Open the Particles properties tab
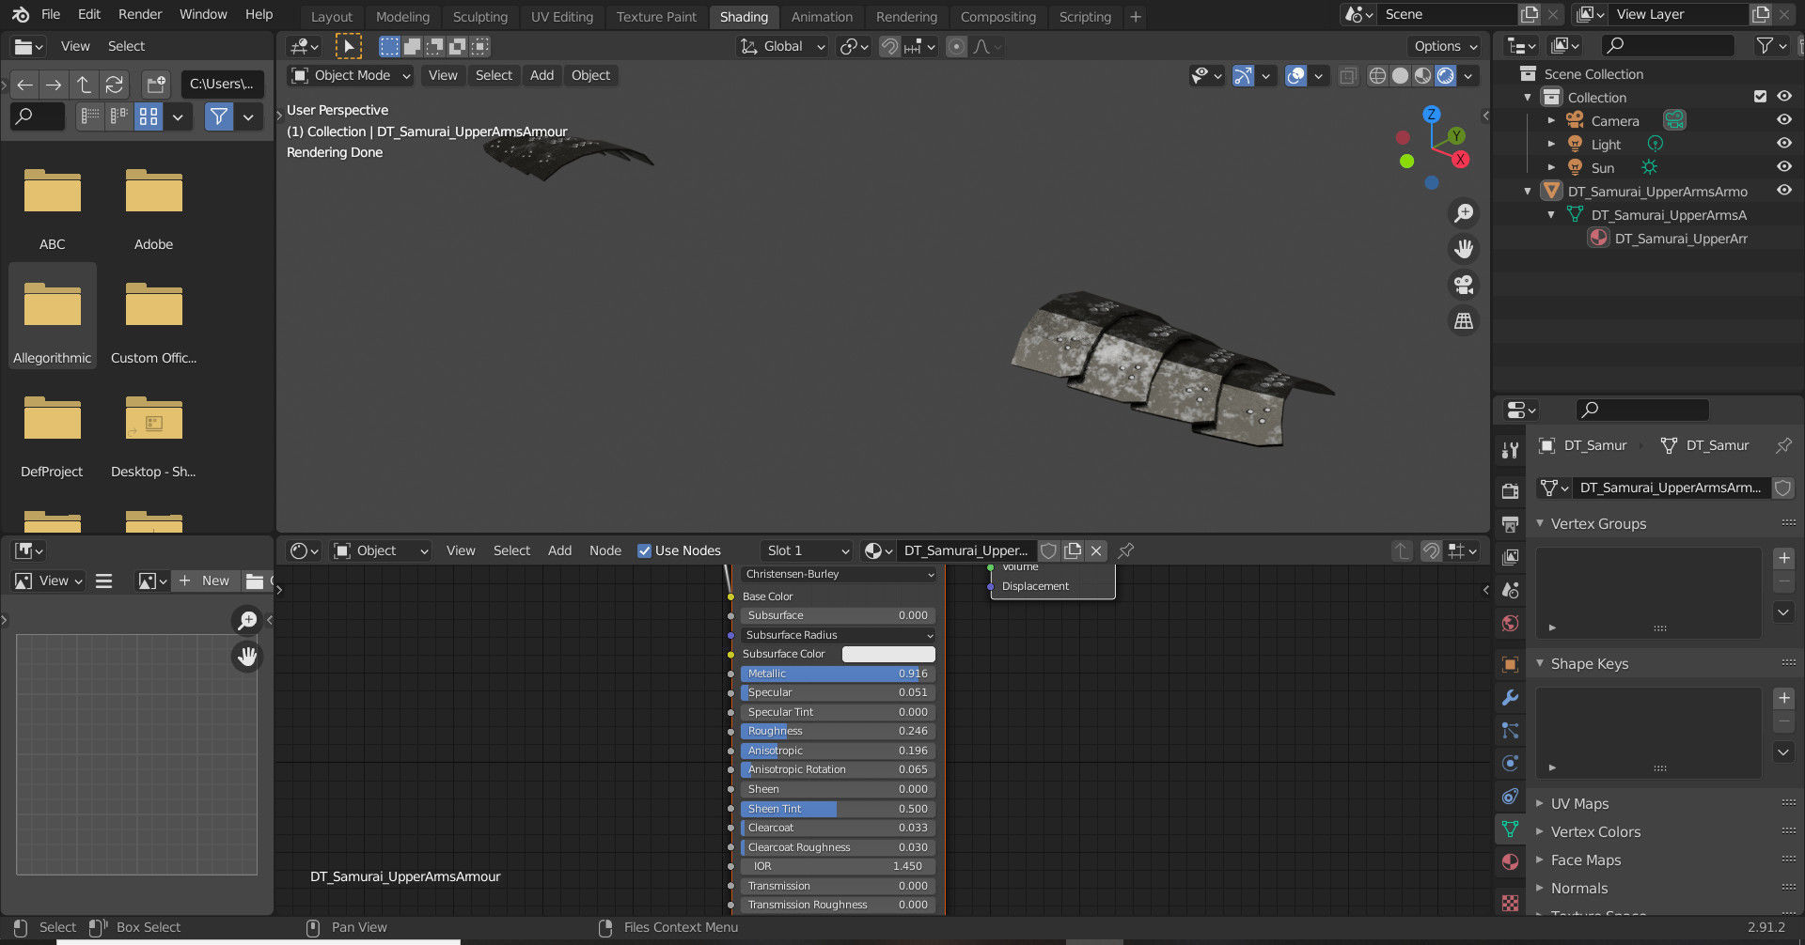 [x=1510, y=731]
